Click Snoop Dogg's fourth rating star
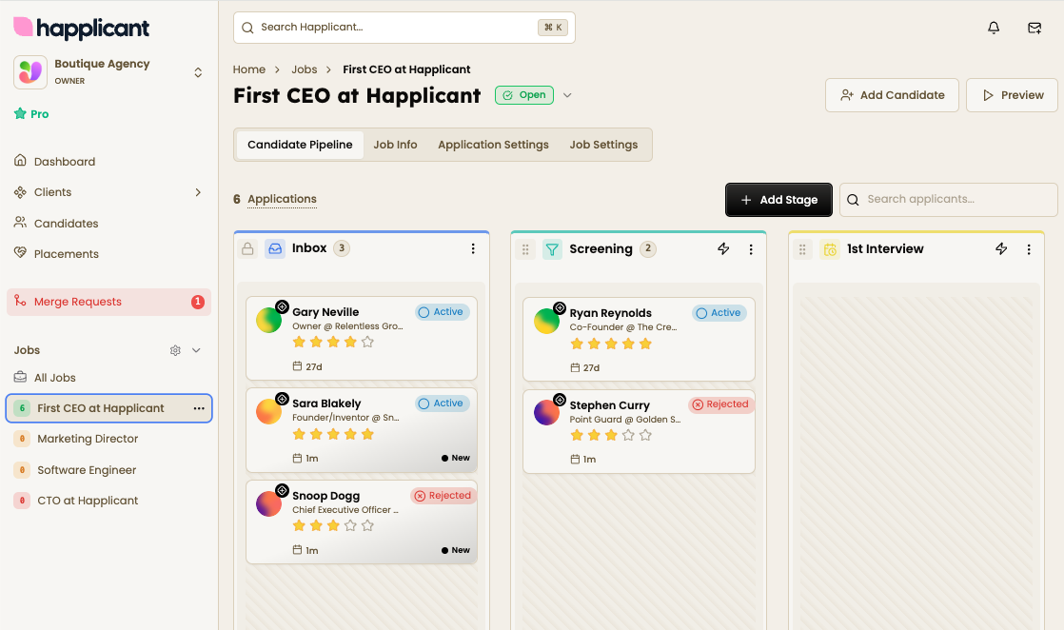Image resolution: width=1064 pixels, height=630 pixels. (x=351, y=525)
